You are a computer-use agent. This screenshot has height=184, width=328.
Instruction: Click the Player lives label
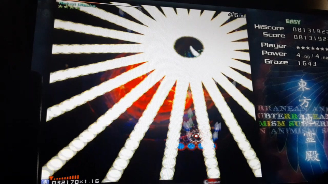(273, 45)
